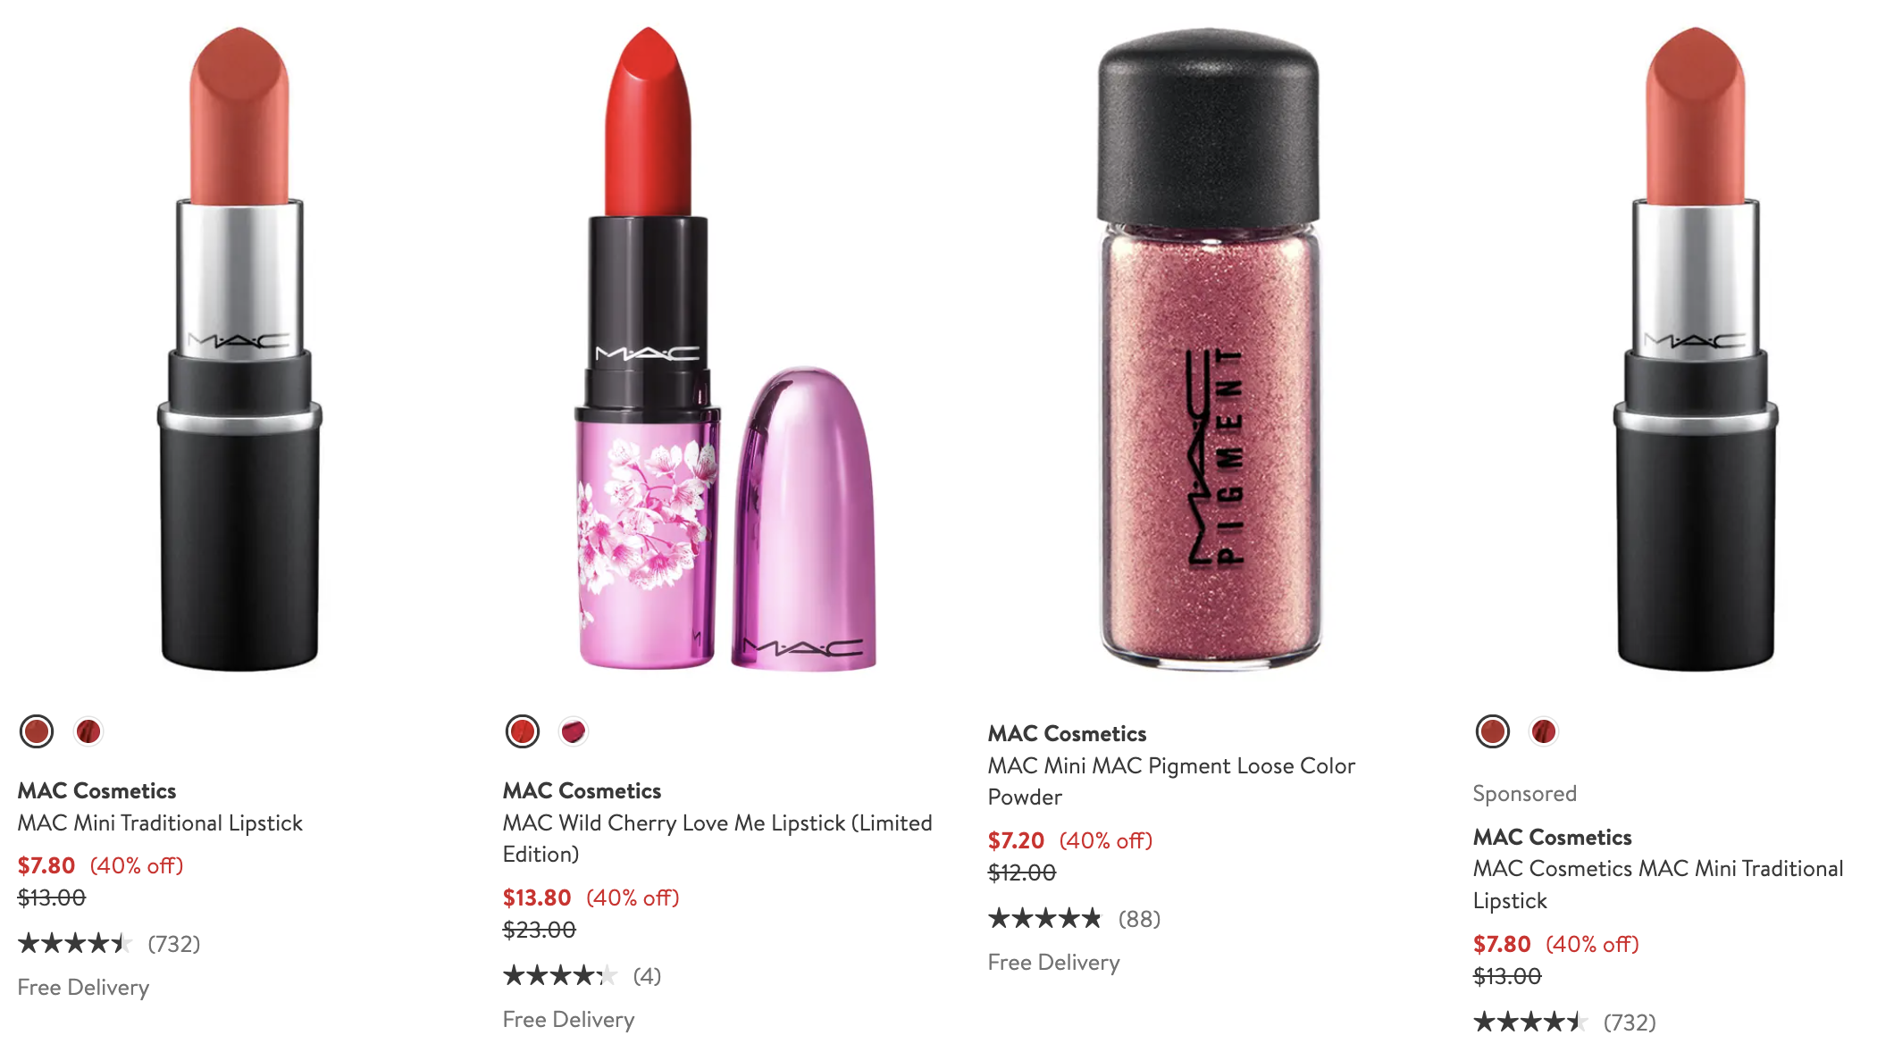The height and width of the screenshot is (1052, 1894).
Task: Open the MAC Pigment jar product image
Action: click(x=1209, y=348)
